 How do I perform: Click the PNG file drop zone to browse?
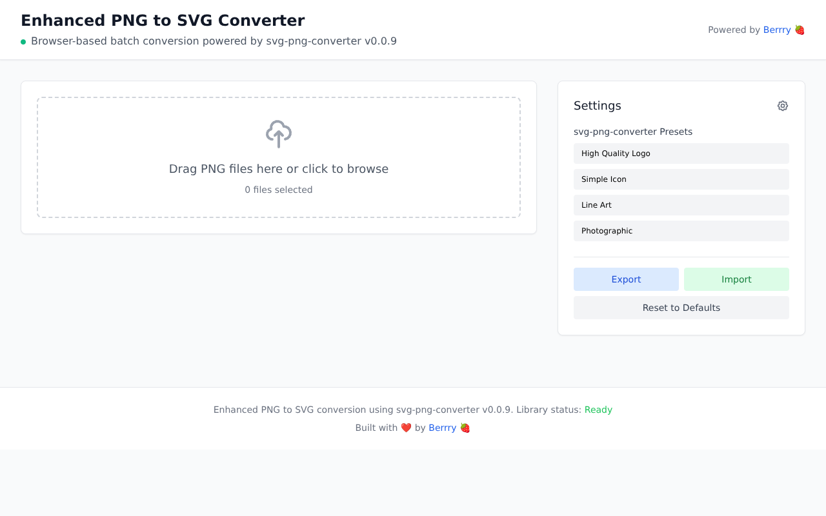click(278, 157)
